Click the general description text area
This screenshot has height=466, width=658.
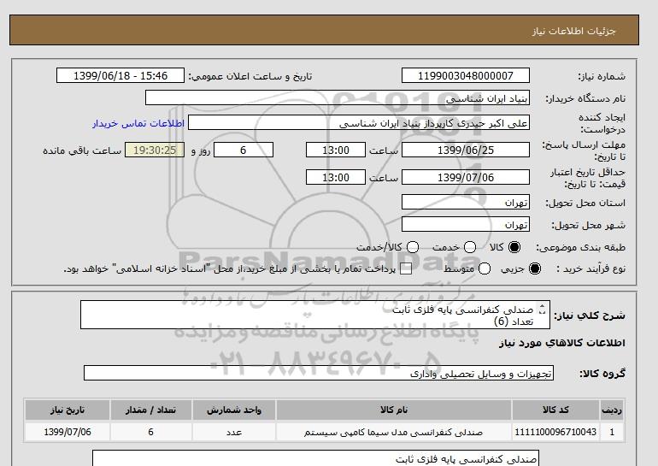coord(314,315)
